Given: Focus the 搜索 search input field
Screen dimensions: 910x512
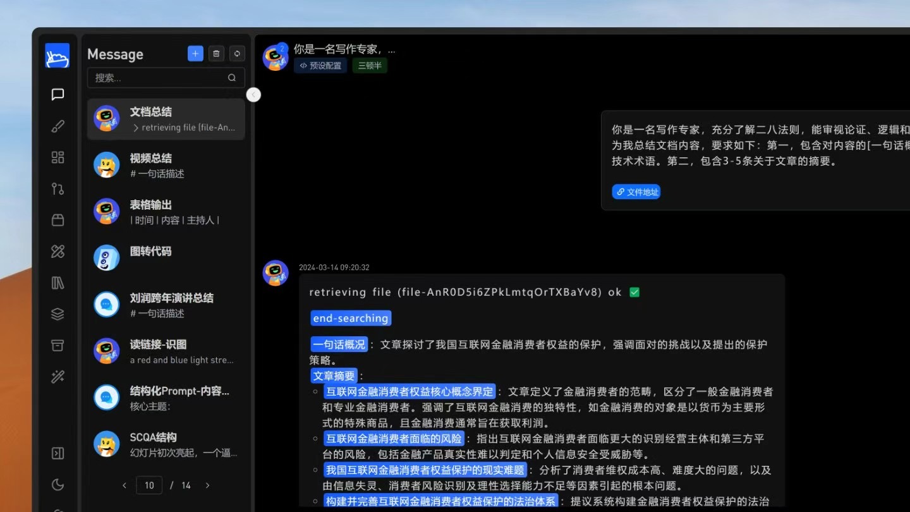Looking at the screenshot, I should (x=166, y=78).
